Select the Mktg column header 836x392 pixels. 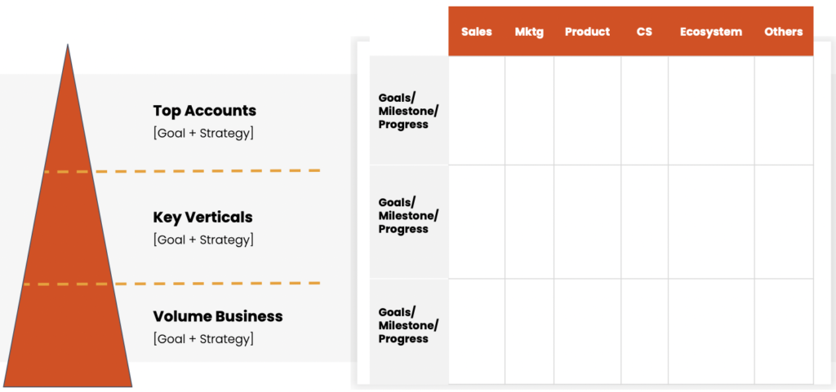click(529, 32)
